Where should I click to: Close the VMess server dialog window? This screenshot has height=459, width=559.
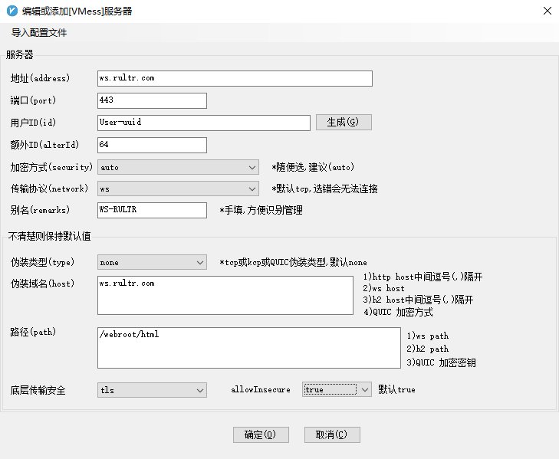pos(546,11)
